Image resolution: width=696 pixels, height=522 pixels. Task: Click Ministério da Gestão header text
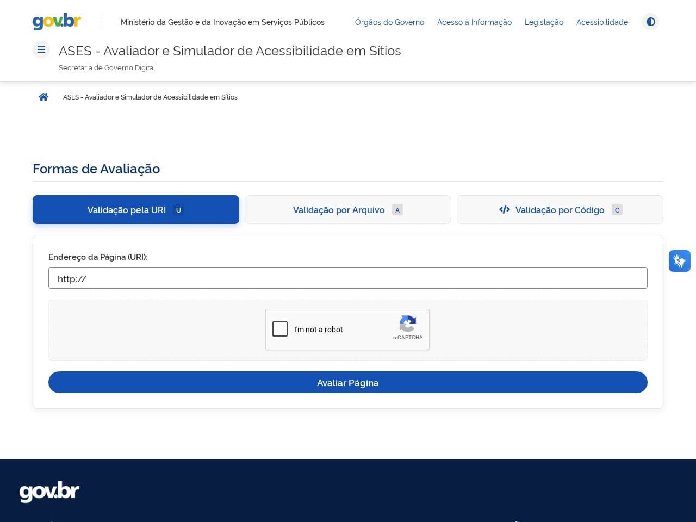pyautogui.click(x=222, y=22)
